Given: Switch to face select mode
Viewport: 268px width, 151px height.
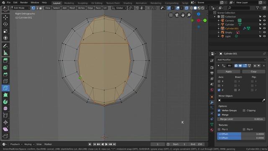Looking at the screenshot, I should [41, 8].
